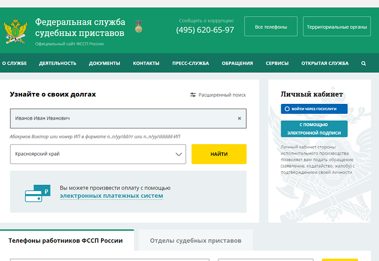
Task: Click the Gosuslugi circle icon
Action: coord(287,109)
